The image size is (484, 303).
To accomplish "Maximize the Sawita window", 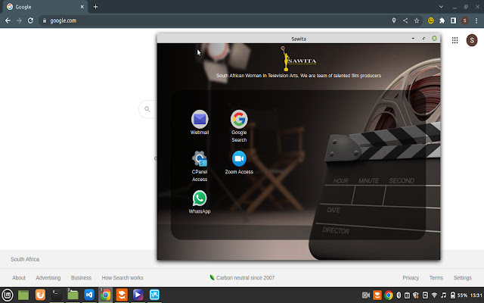I will [423, 39].
